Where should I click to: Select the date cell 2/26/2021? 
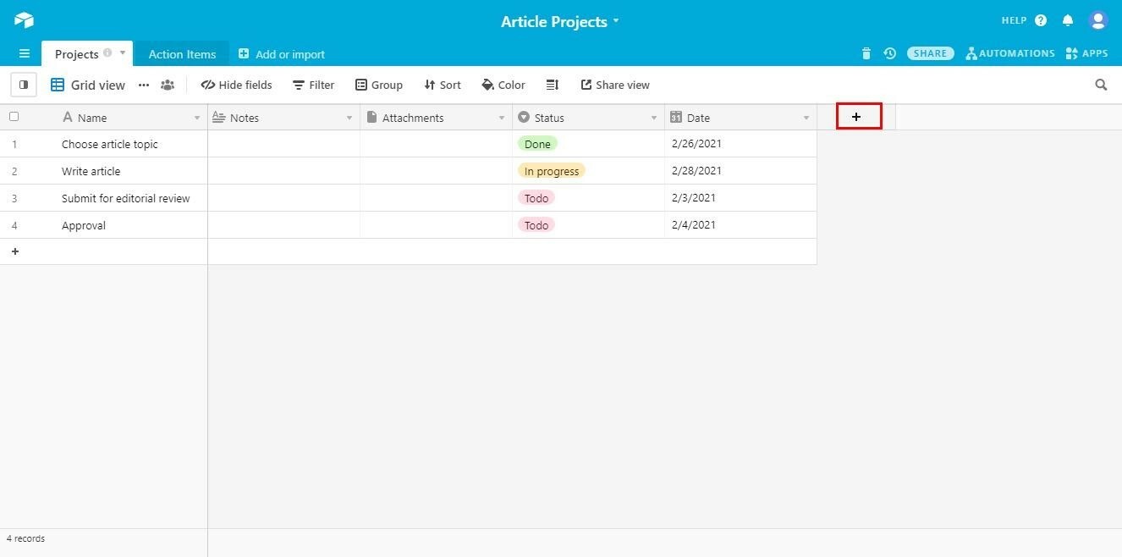pyautogui.click(x=740, y=144)
